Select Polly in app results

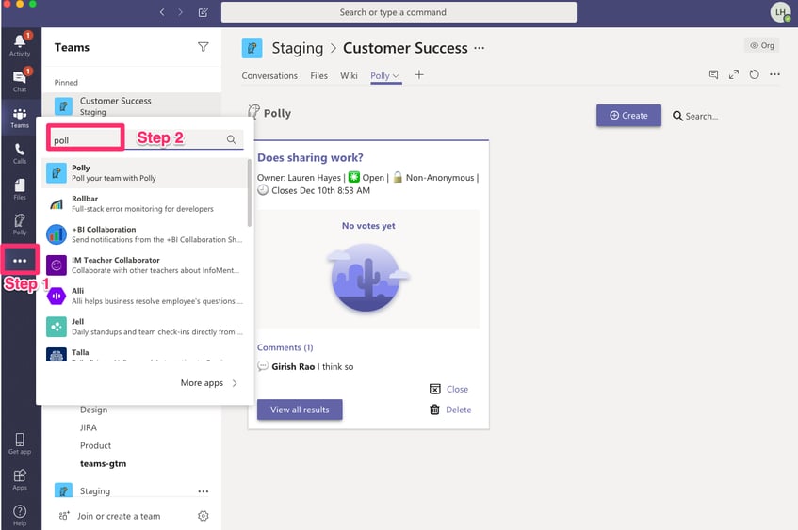coord(144,173)
